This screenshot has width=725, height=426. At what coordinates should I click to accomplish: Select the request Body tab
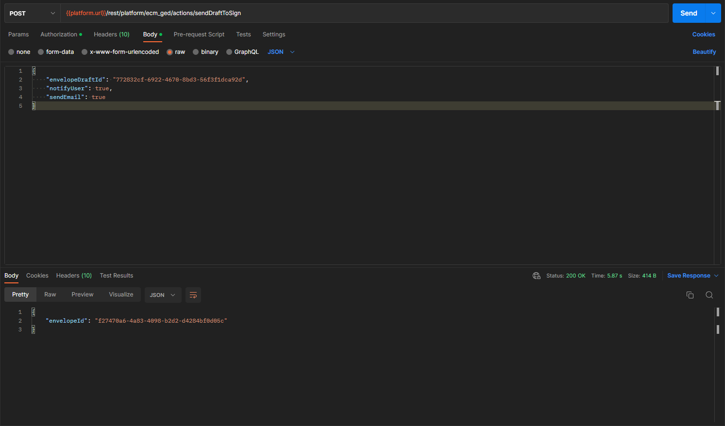click(x=152, y=34)
